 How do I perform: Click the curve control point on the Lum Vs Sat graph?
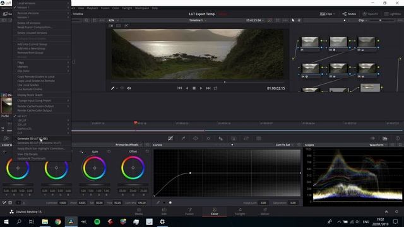point(190,173)
